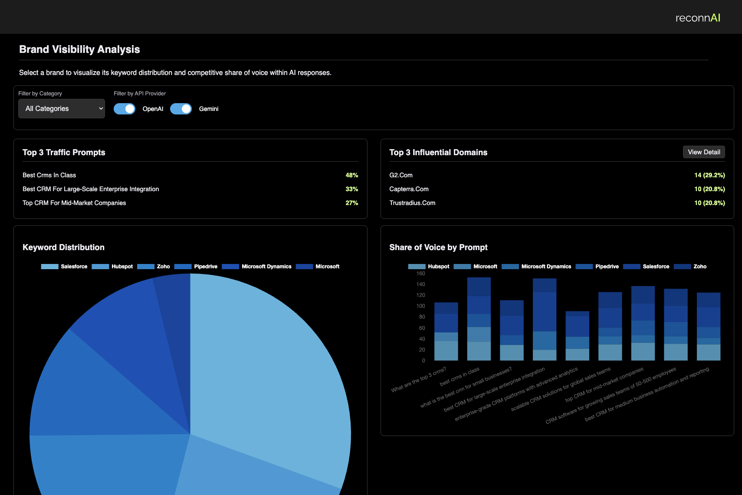Click the 33% traffic value
This screenshot has height=495, width=742.
click(352, 189)
